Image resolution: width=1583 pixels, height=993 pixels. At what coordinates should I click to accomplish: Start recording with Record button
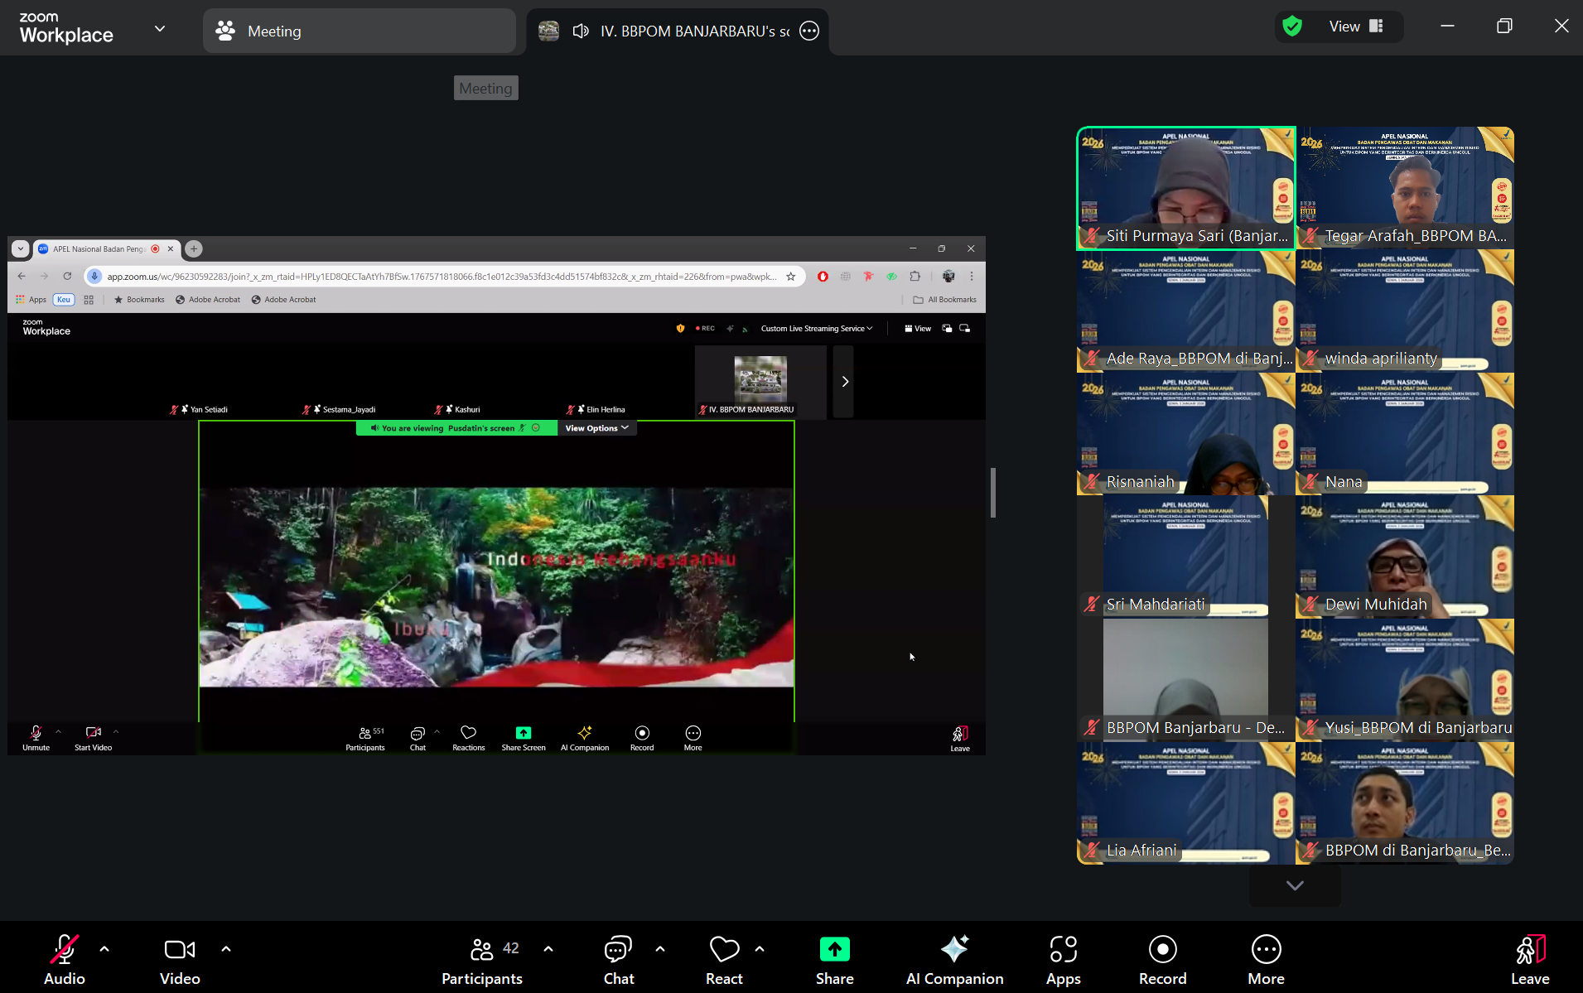(1162, 960)
